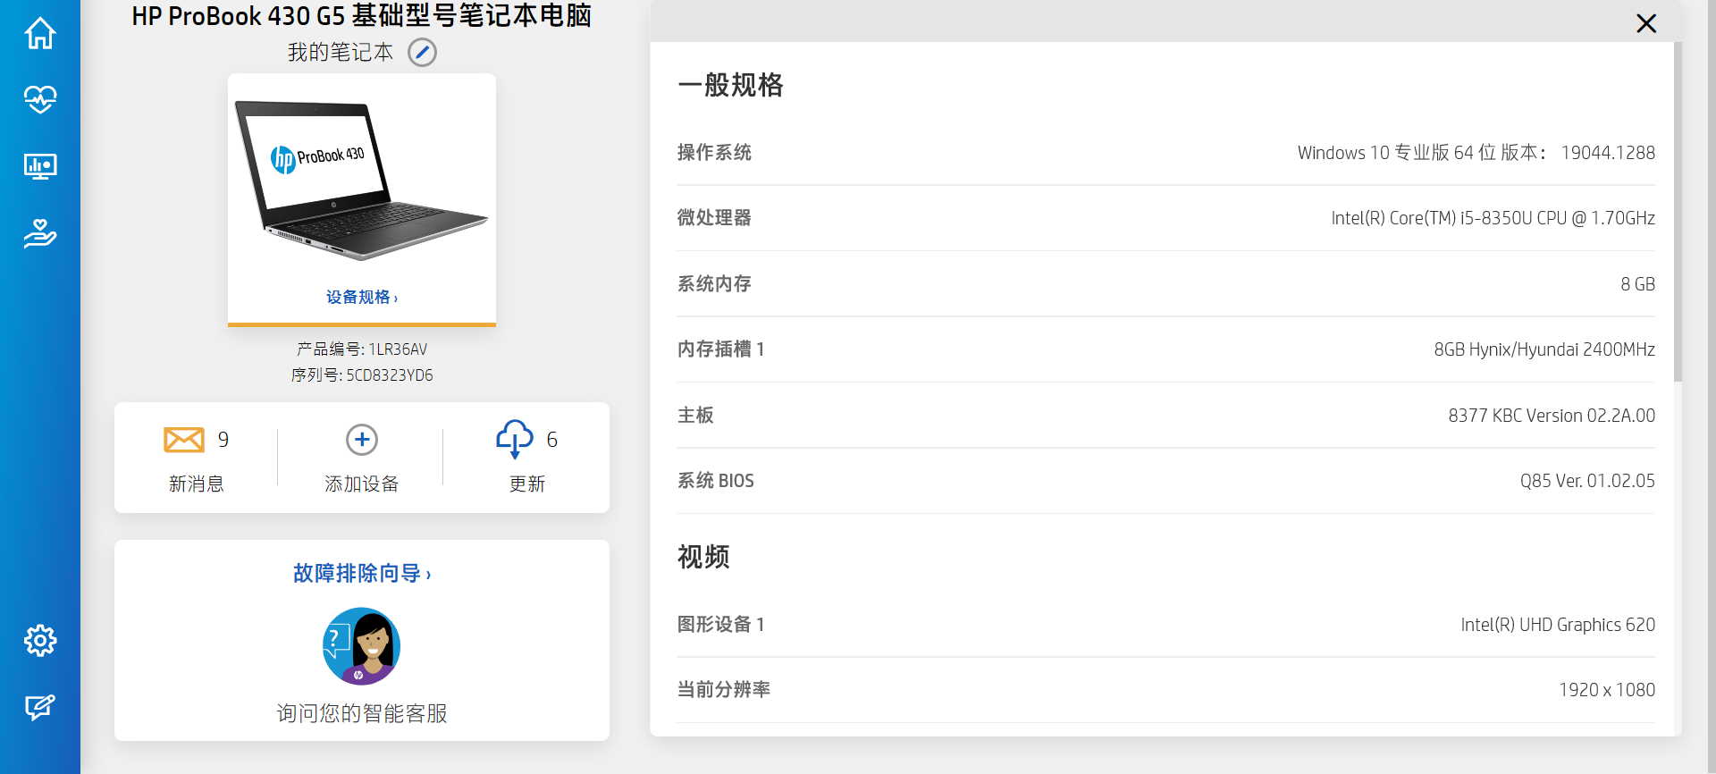The height and width of the screenshot is (774, 1716).
Task: Click the 视频 section heading
Action: (703, 557)
